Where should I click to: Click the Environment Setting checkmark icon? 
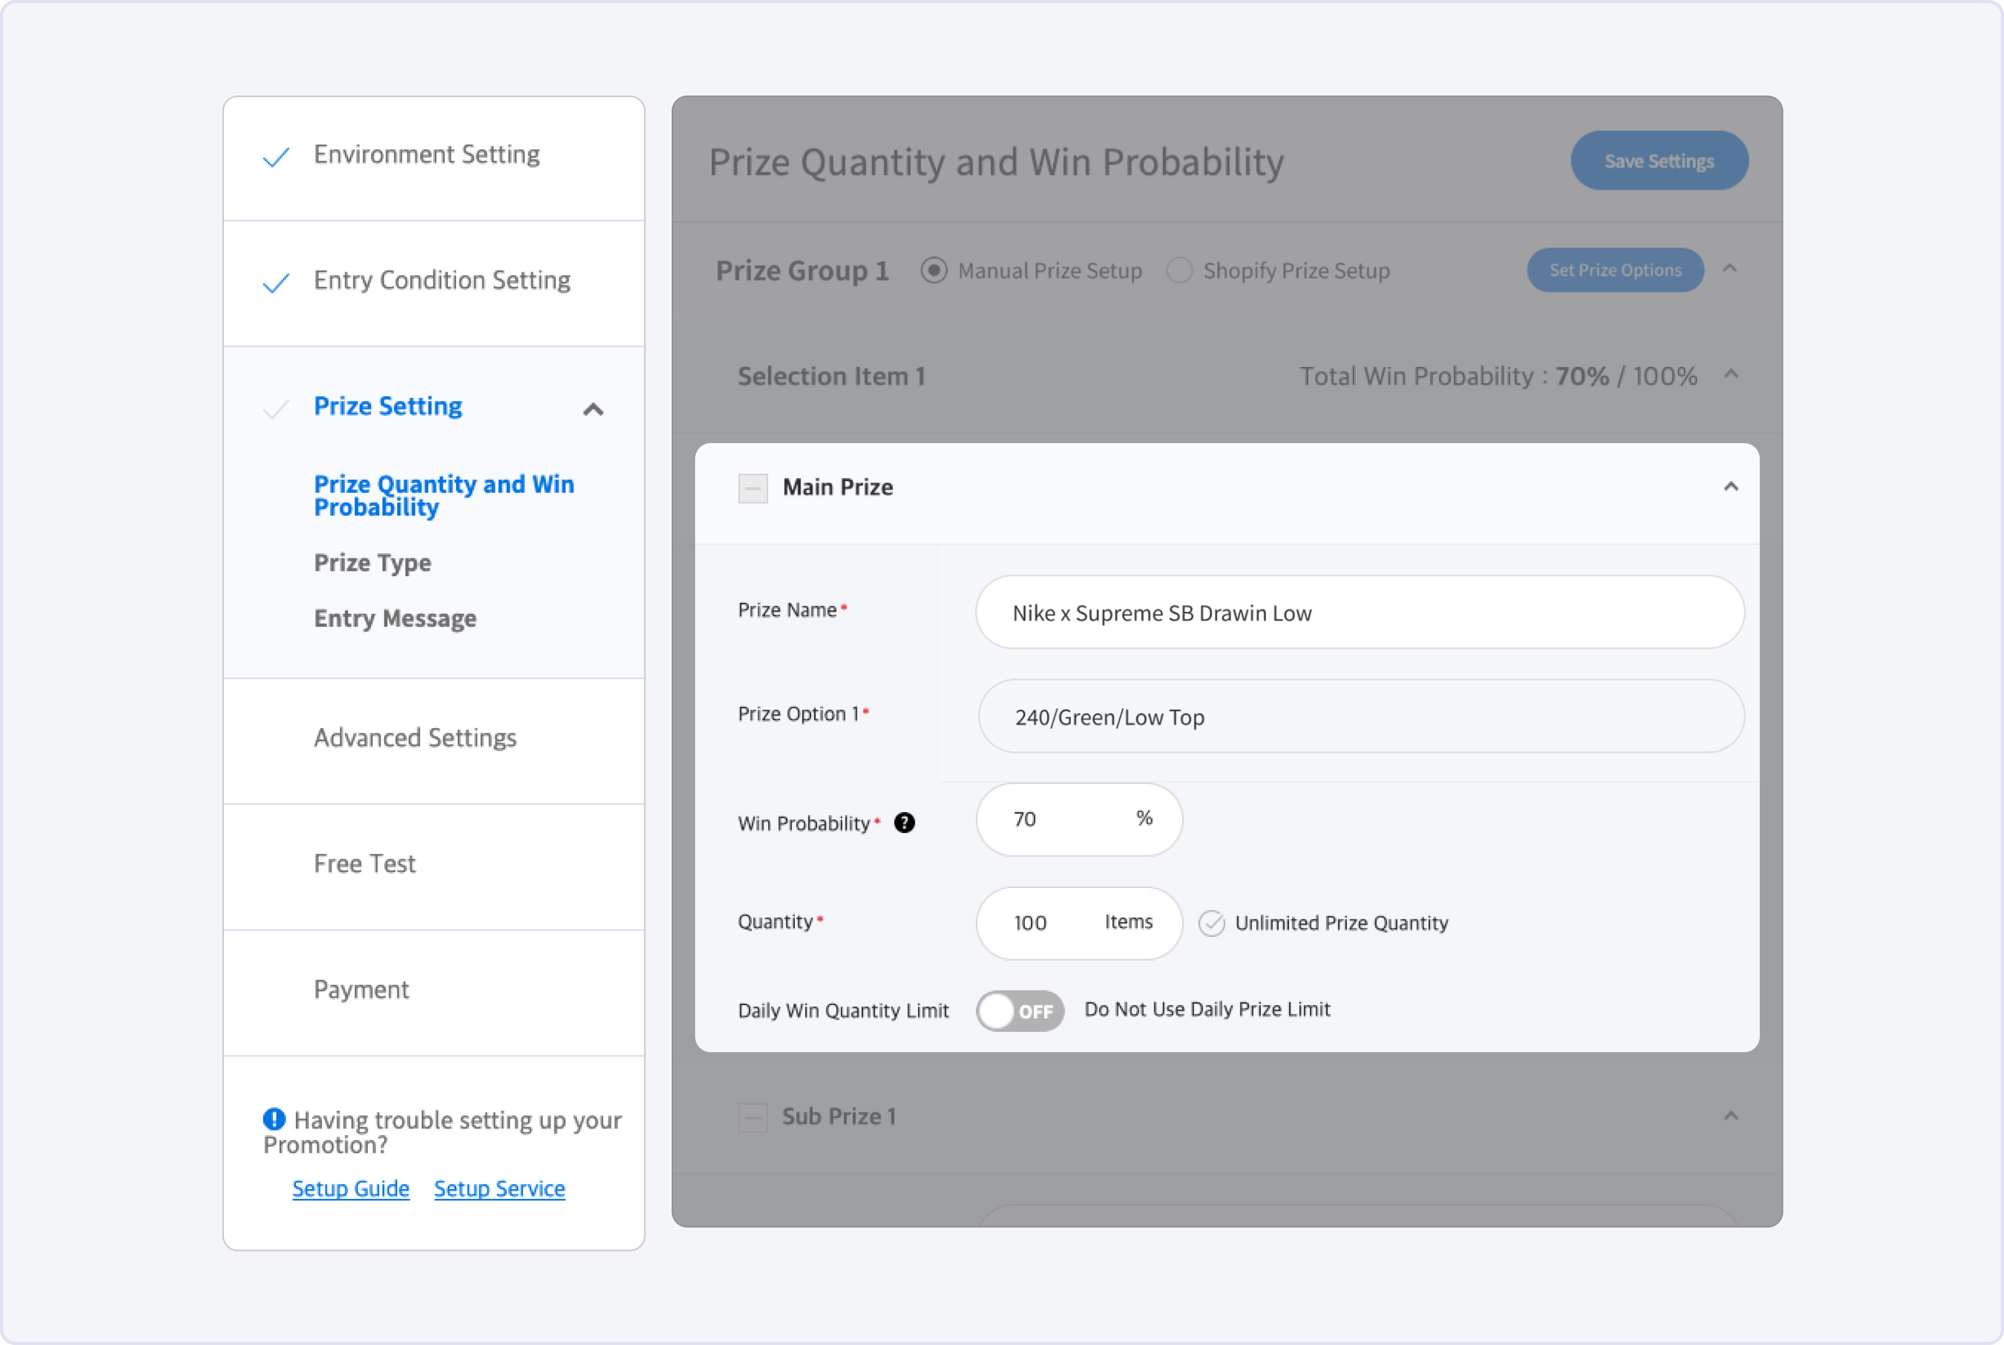pyautogui.click(x=276, y=157)
